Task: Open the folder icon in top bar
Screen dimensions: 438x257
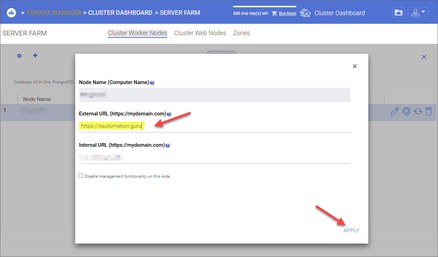Action: point(398,13)
